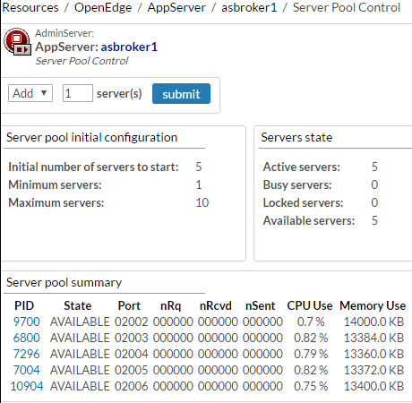
Task: Open the OpenEdge breadcrumb link
Action: click(x=103, y=7)
